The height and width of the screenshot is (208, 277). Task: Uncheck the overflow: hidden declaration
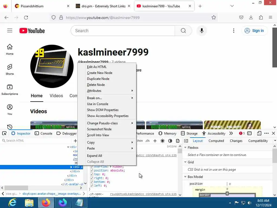click(x=92, y=167)
